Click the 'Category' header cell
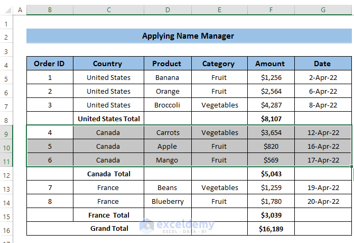Screen dimensions: 354x243 pyautogui.click(x=219, y=64)
